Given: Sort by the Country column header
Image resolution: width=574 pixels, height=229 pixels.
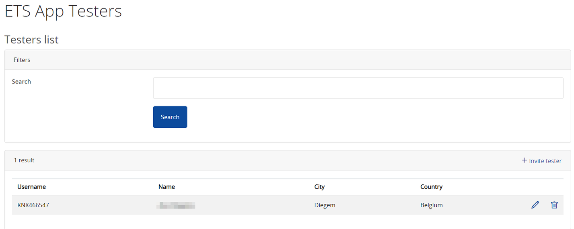Looking at the screenshot, I should 431,187.
